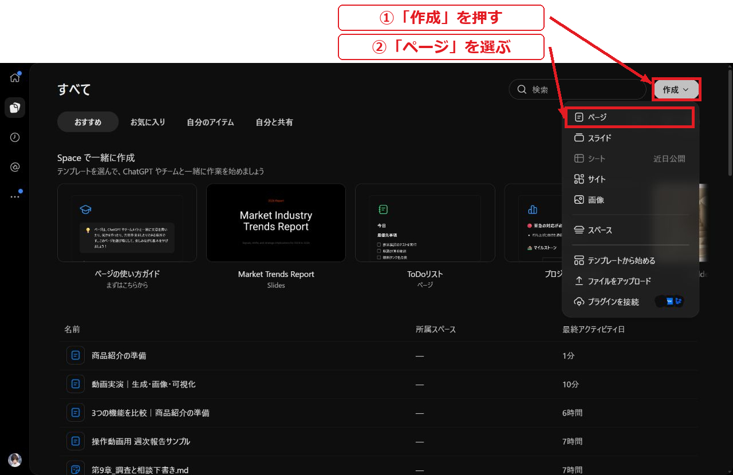
Task: Choose スライド from the create menu
Action: (630, 138)
